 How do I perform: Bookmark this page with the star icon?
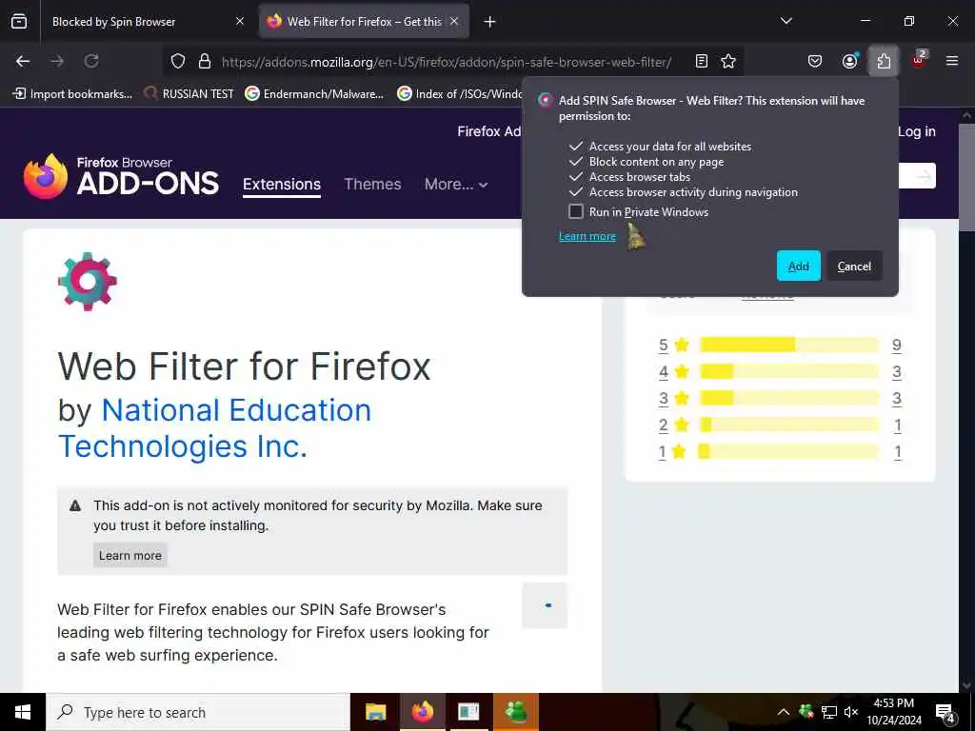728,61
